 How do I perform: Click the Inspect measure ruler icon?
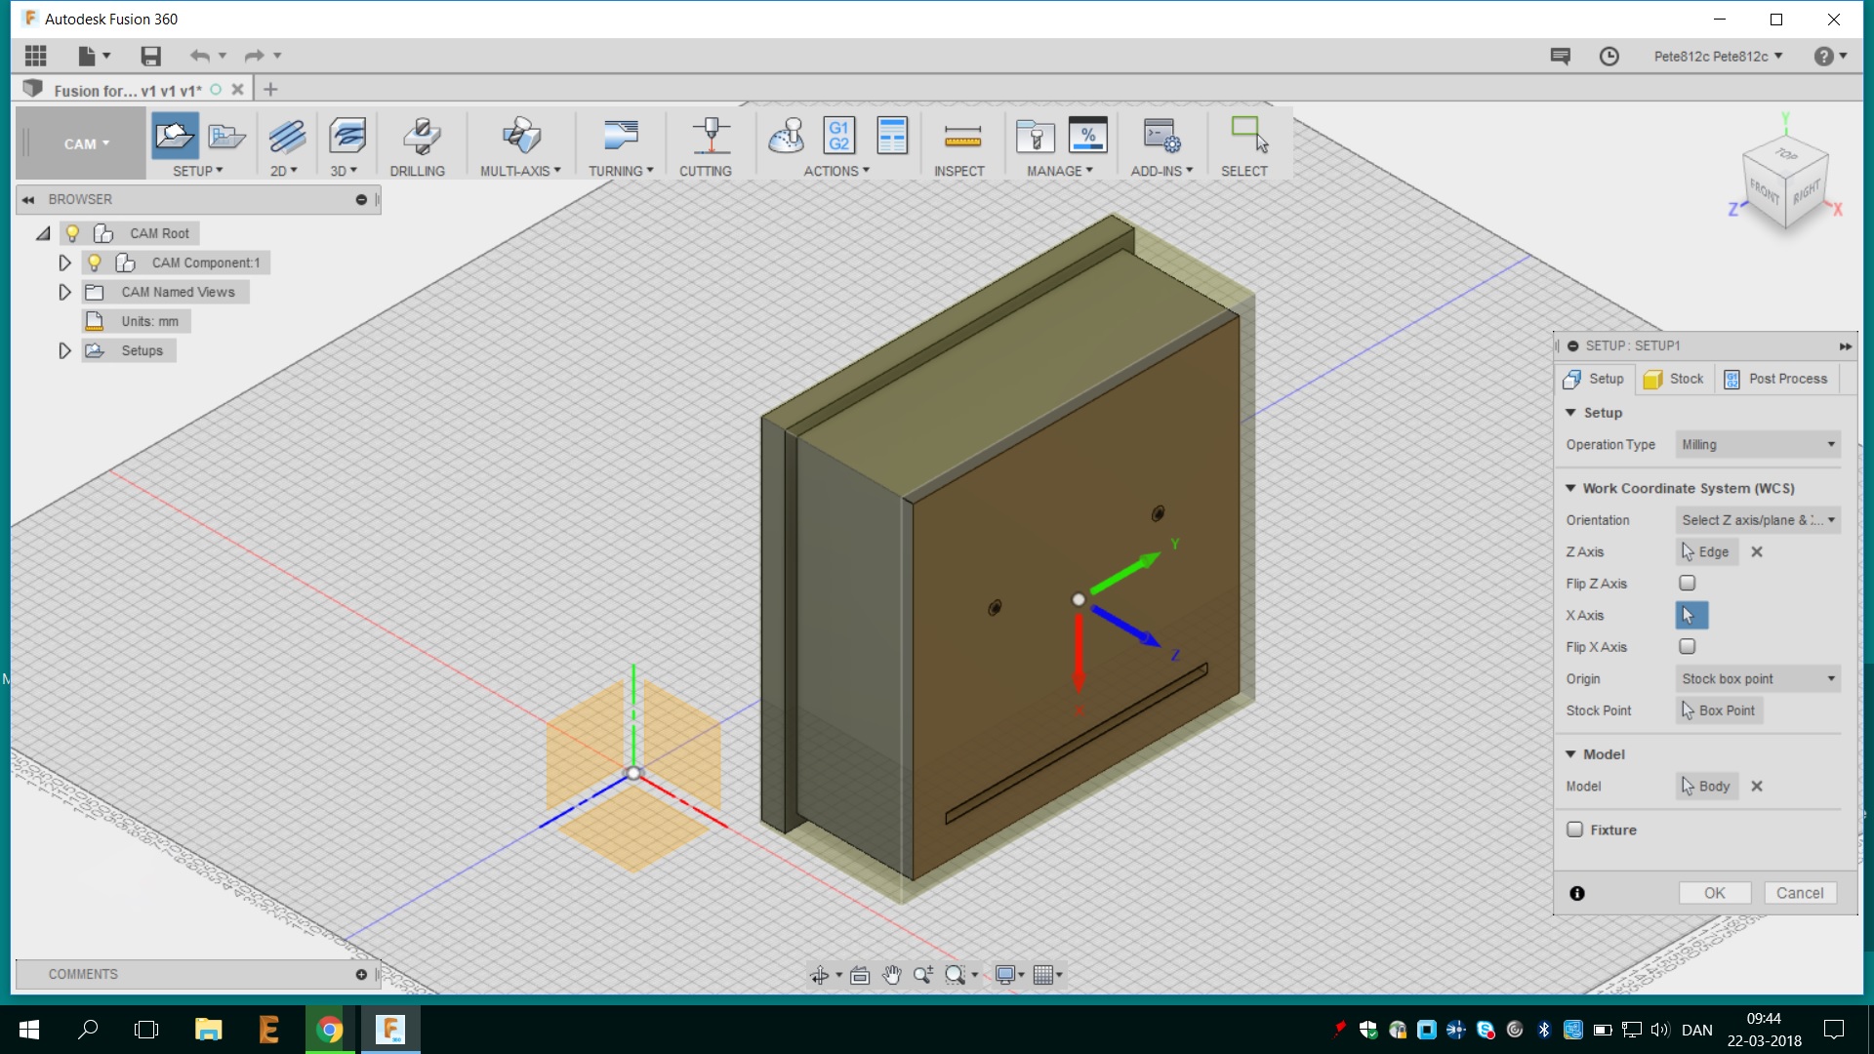(x=961, y=137)
